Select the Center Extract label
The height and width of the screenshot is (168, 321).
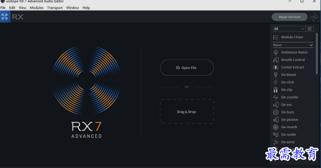(x=293, y=67)
